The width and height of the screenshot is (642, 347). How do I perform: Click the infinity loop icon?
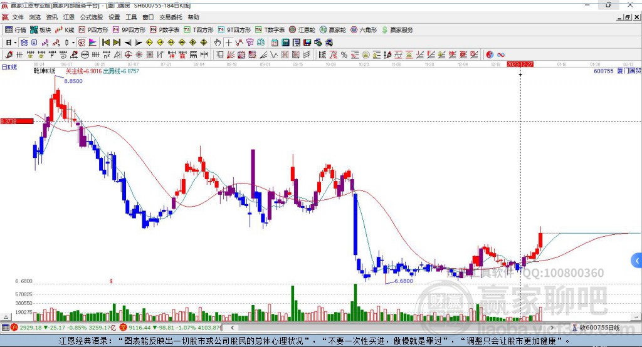(x=501, y=55)
